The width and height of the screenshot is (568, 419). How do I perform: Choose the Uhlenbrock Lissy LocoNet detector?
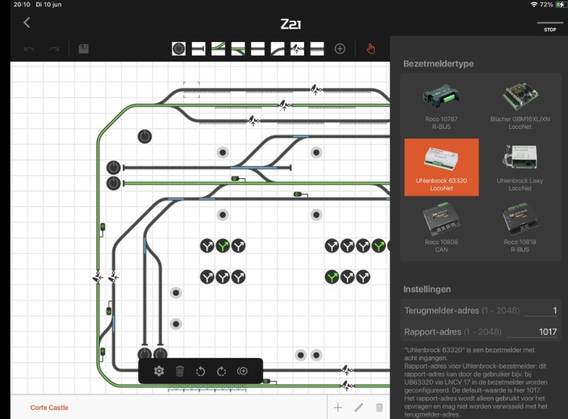coord(520,167)
